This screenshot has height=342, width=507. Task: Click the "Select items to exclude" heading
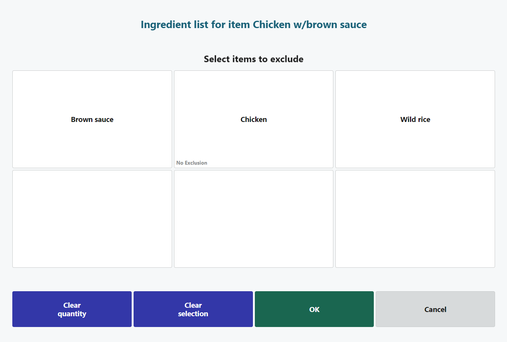tap(253, 59)
